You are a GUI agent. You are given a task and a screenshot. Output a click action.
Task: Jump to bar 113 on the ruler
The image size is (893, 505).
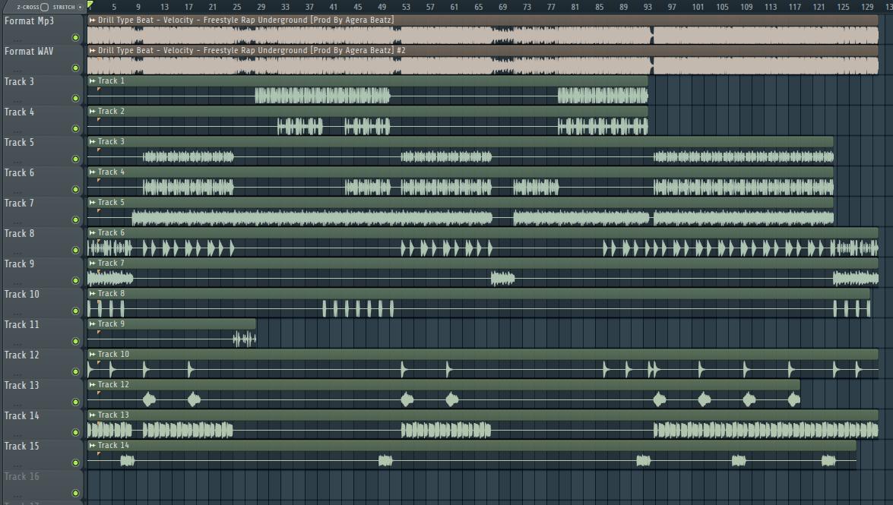[x=770, y=7]
